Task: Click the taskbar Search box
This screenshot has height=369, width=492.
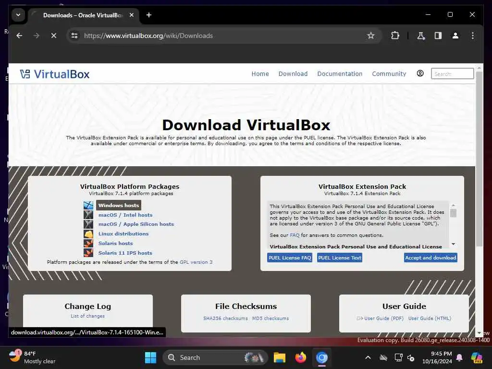Action: click(215, 357)
